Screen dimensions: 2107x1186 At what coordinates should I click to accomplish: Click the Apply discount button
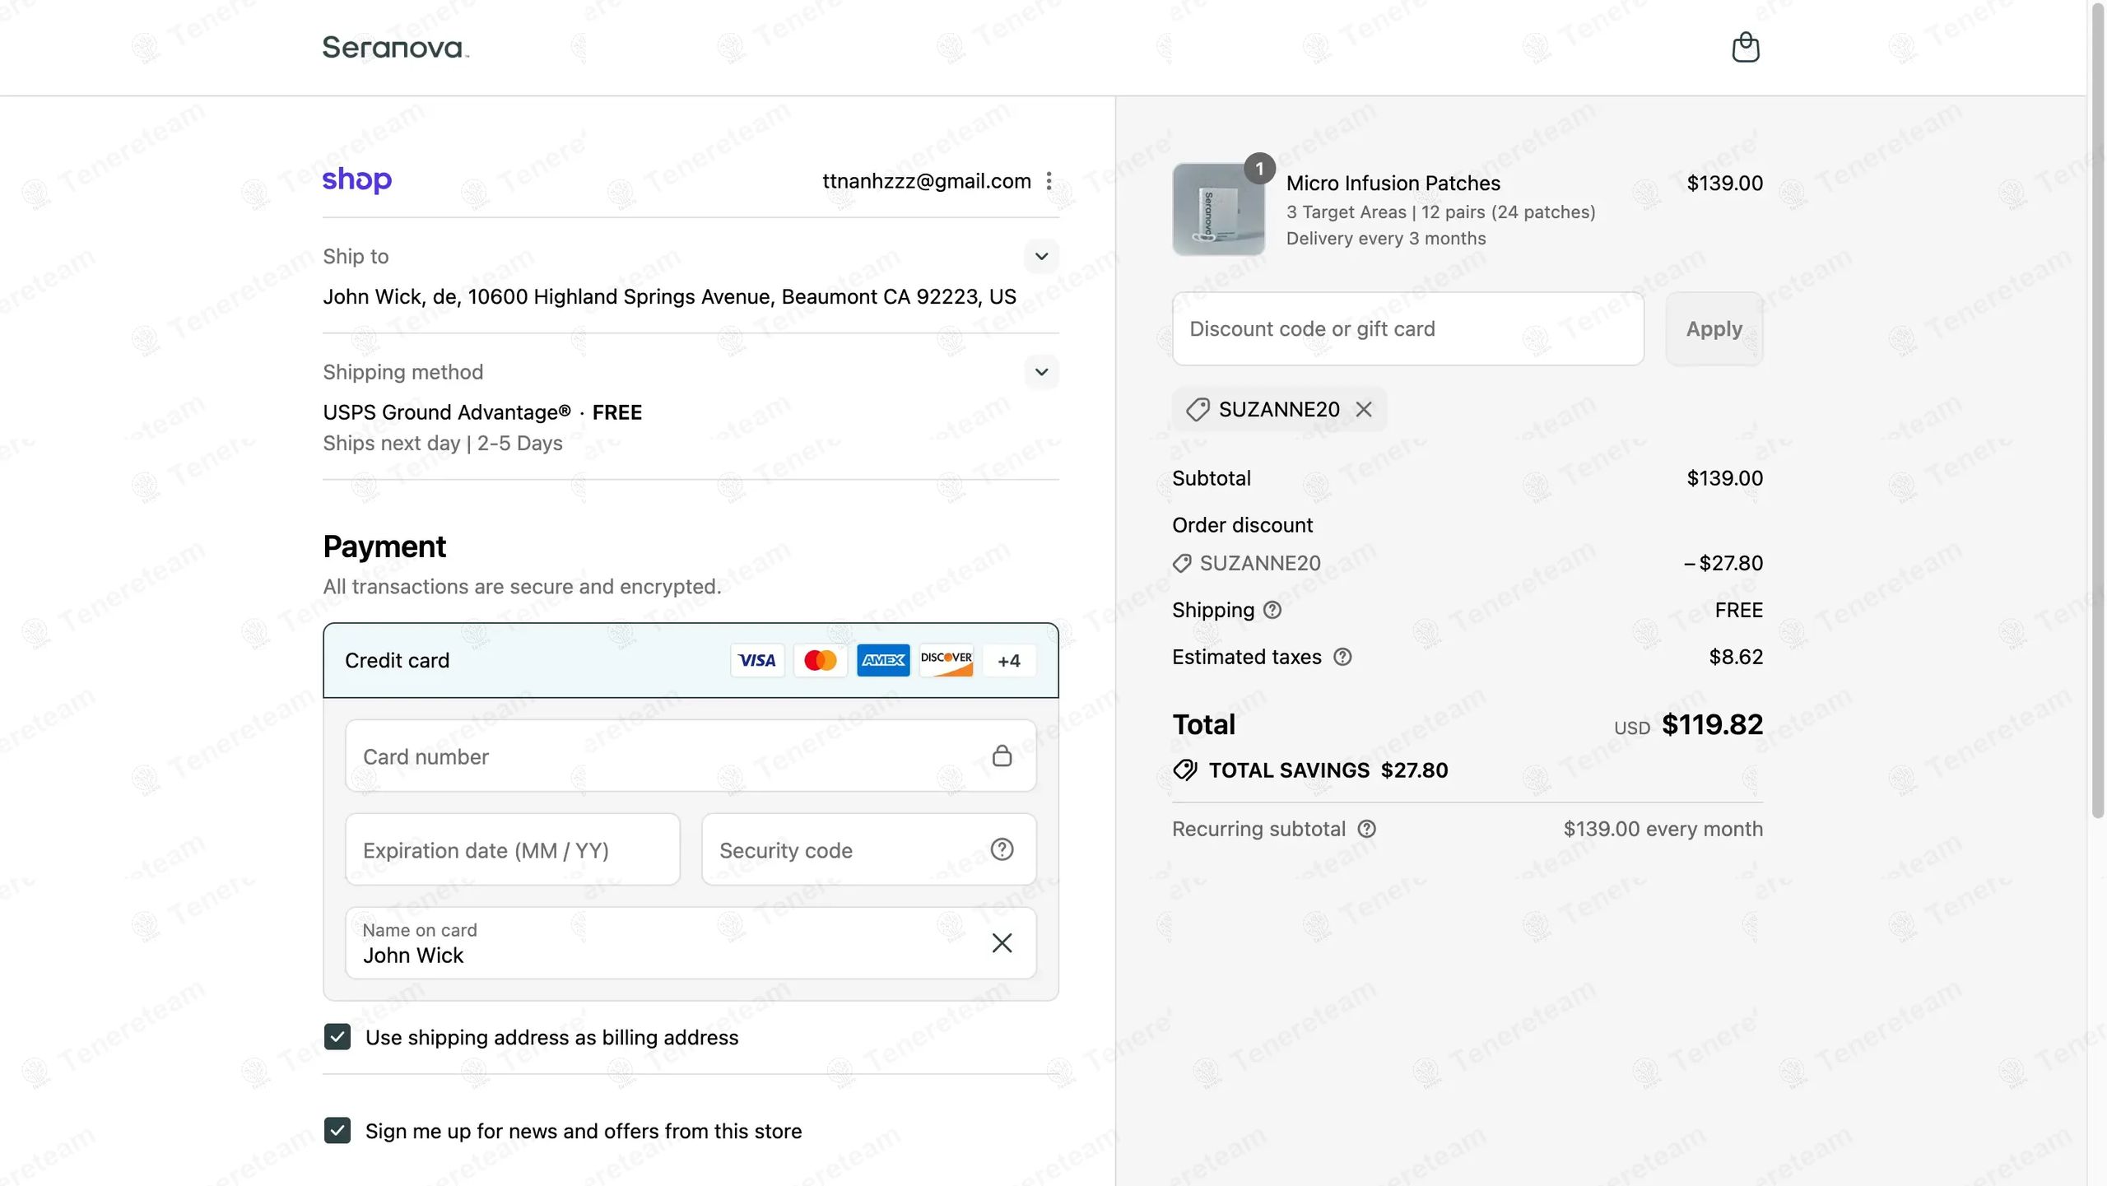click(x=1714, y=328)
